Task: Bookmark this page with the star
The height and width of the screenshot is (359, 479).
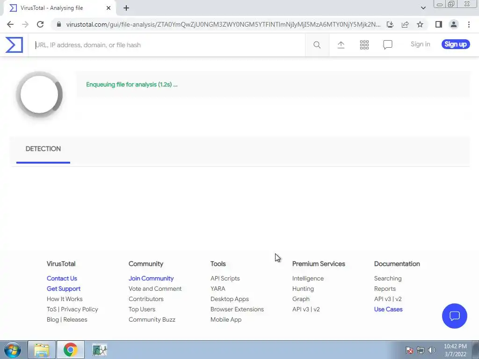Action: (x=420, y=24)
